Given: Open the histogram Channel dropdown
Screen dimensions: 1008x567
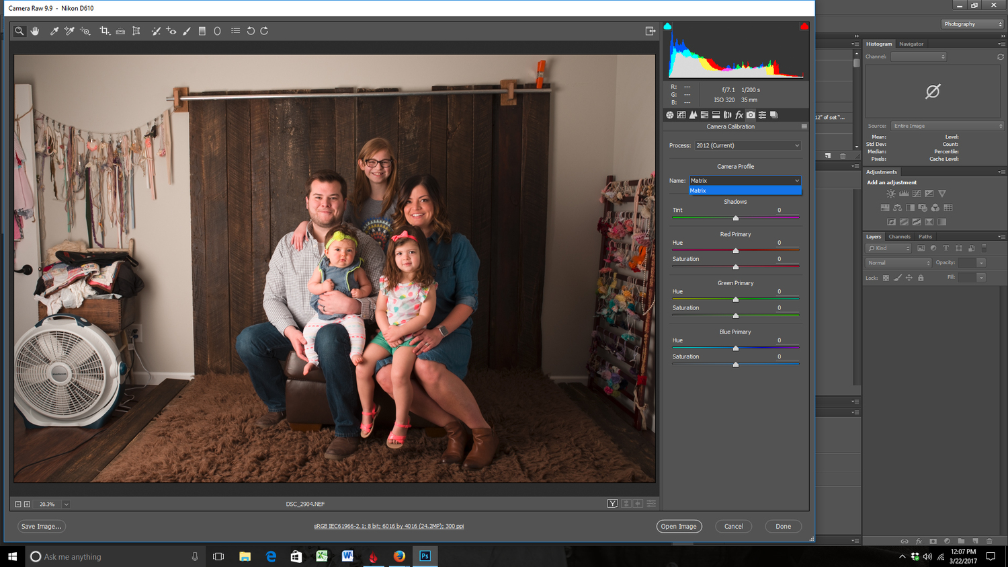Looking at the screenshot, I should click(919, 56).
